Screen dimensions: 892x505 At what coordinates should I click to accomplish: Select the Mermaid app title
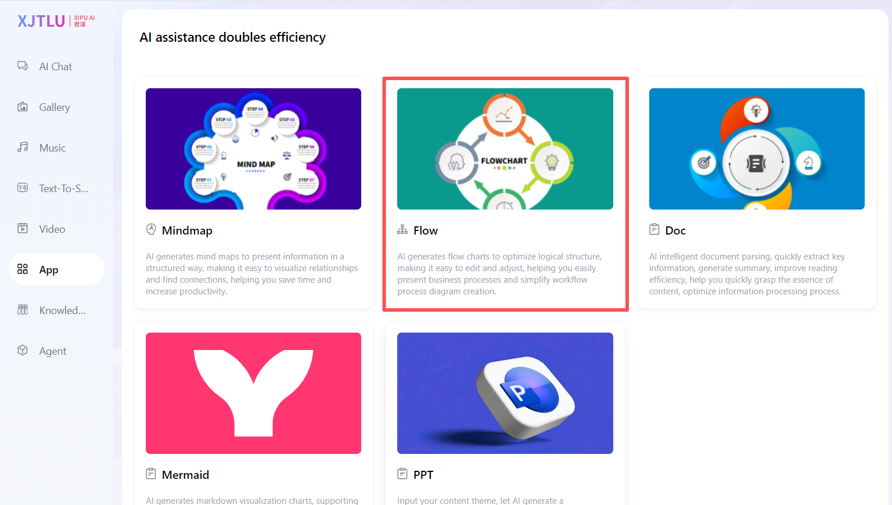(x=185, y=475)
